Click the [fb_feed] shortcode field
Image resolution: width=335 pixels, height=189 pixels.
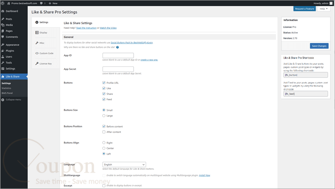point(306,94)
